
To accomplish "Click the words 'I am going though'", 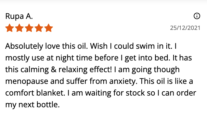I will [147, 70].
